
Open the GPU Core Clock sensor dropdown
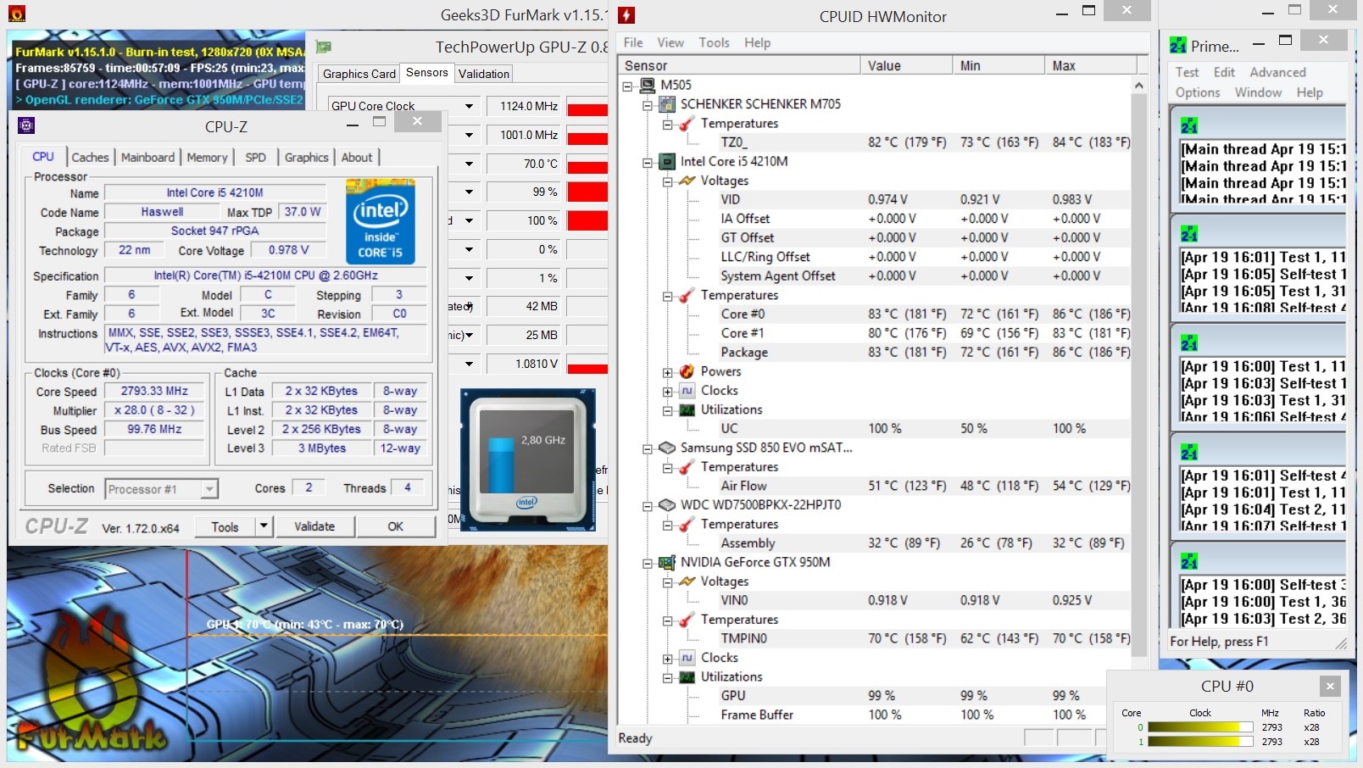tap(469, 106)
